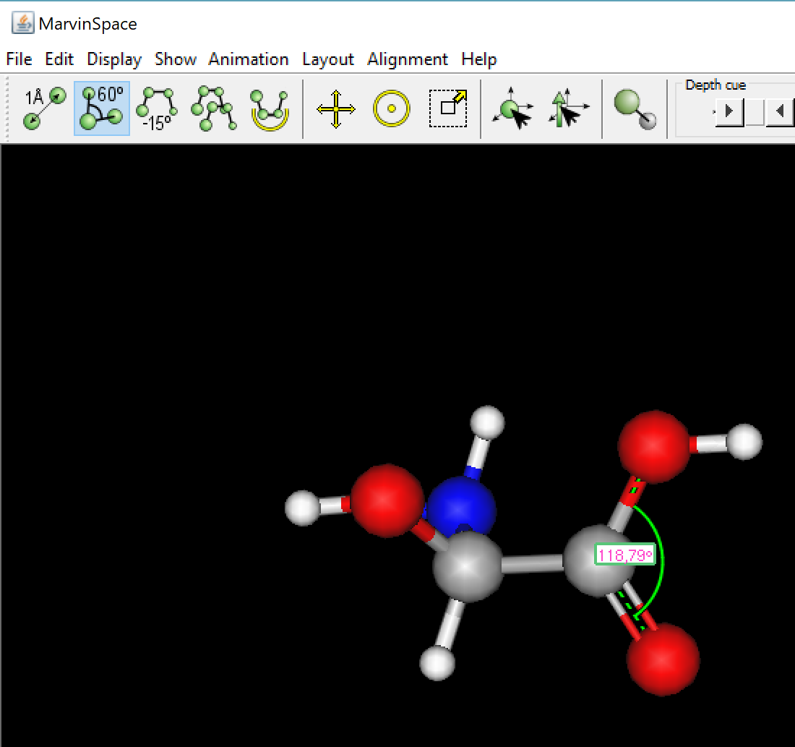Toggle the 60° angle measurement tool
The image size is (795, 747).
(x=102, y=109)
